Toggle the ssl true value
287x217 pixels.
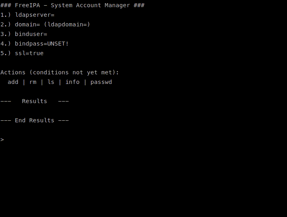[36, 53]
